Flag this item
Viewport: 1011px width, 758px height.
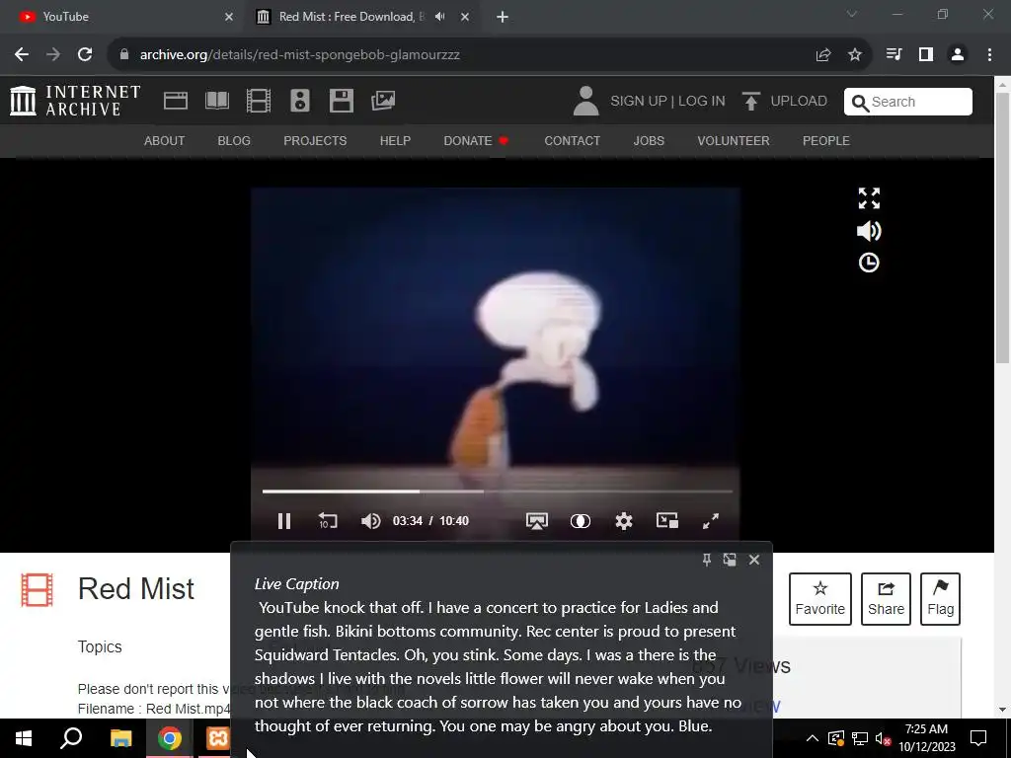940,599
